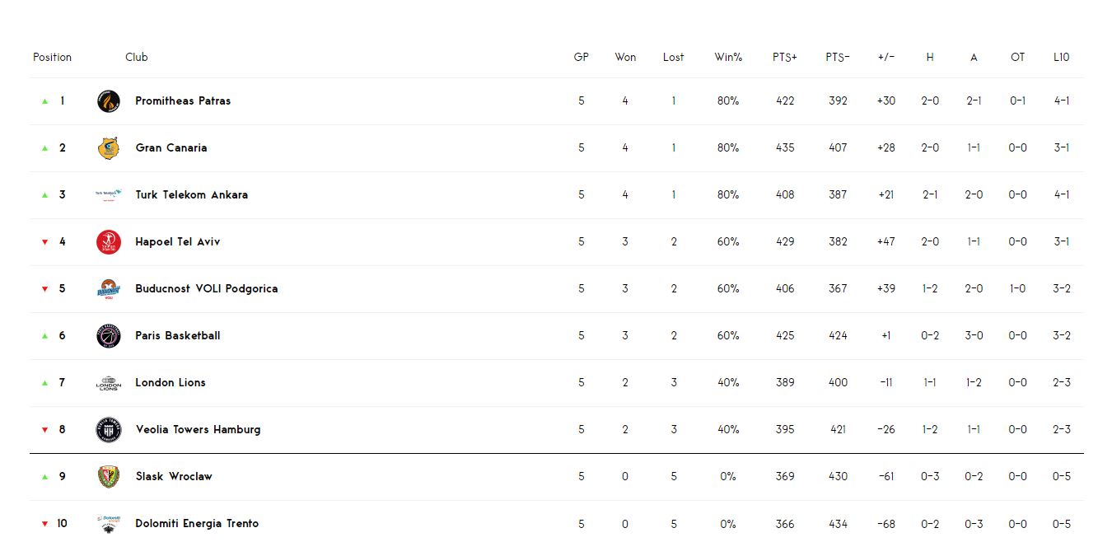Open the Paris Basketball club link

click(178, 336)
